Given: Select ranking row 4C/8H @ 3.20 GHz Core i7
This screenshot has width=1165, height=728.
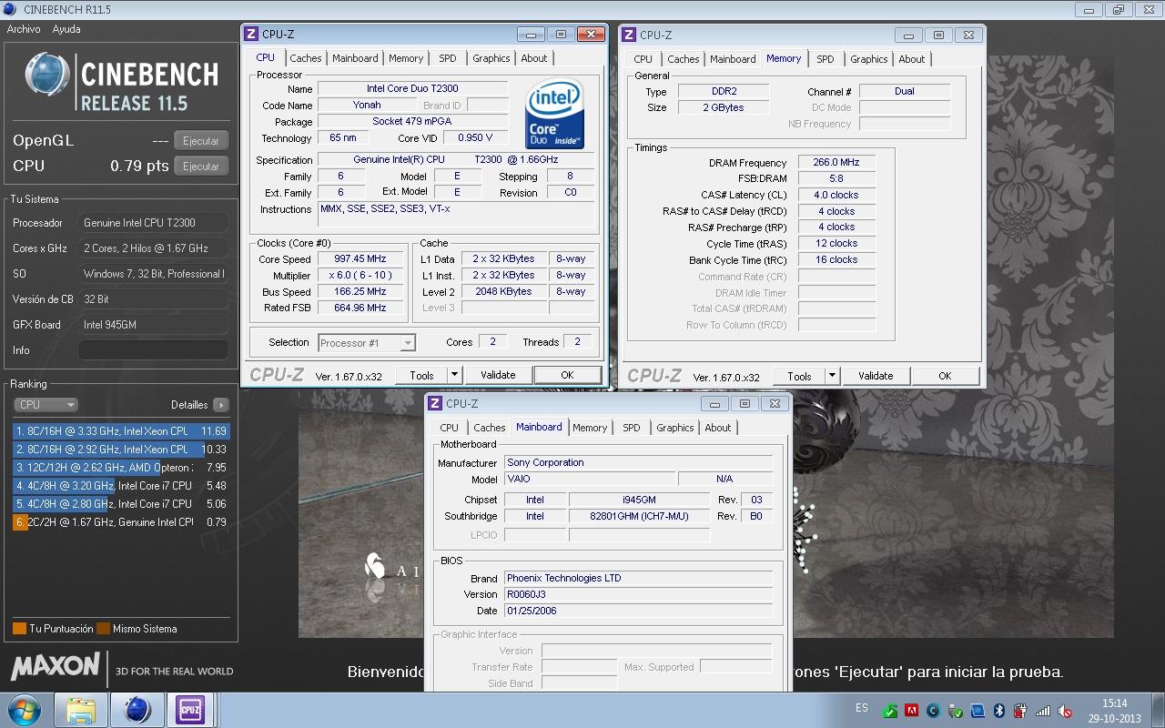Looking at the screenshot, I should (121, 486).
